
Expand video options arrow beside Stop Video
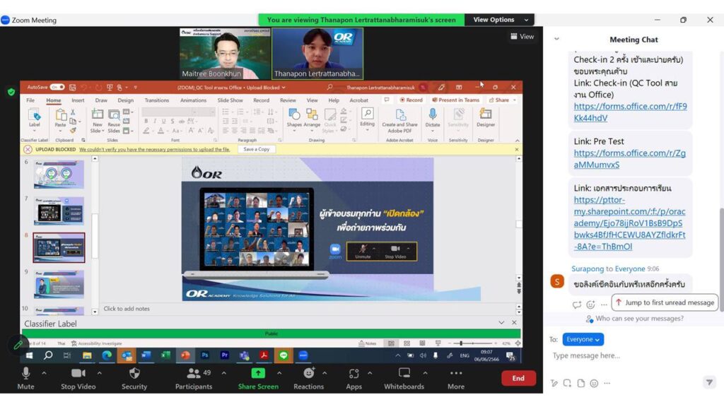click(x=99, y=373)
